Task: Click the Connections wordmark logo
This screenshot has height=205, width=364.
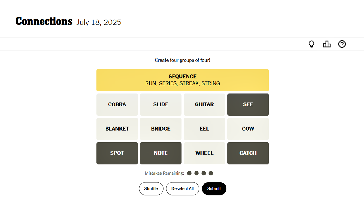Action: pyautogui.click(x=44, y=21)
